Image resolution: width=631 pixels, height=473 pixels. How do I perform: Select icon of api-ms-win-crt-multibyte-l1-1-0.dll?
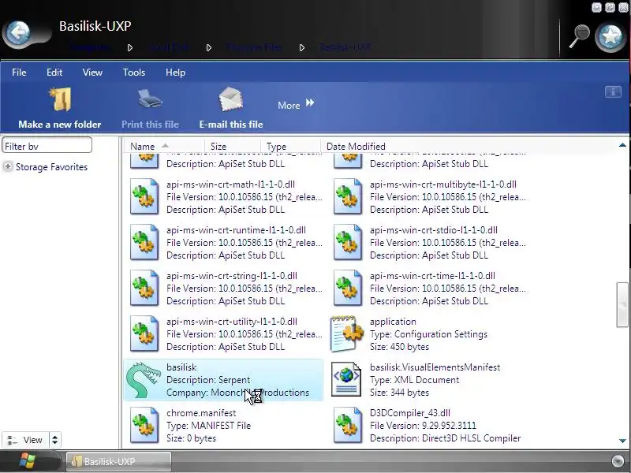(348, 196)
